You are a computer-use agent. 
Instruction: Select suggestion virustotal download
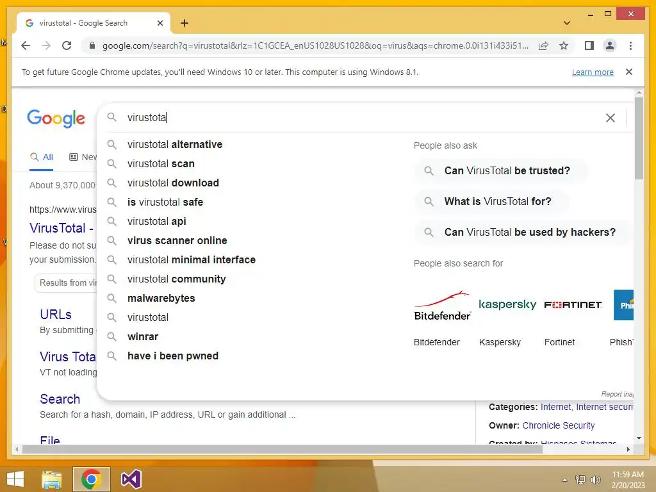click(x=173, y=183)
